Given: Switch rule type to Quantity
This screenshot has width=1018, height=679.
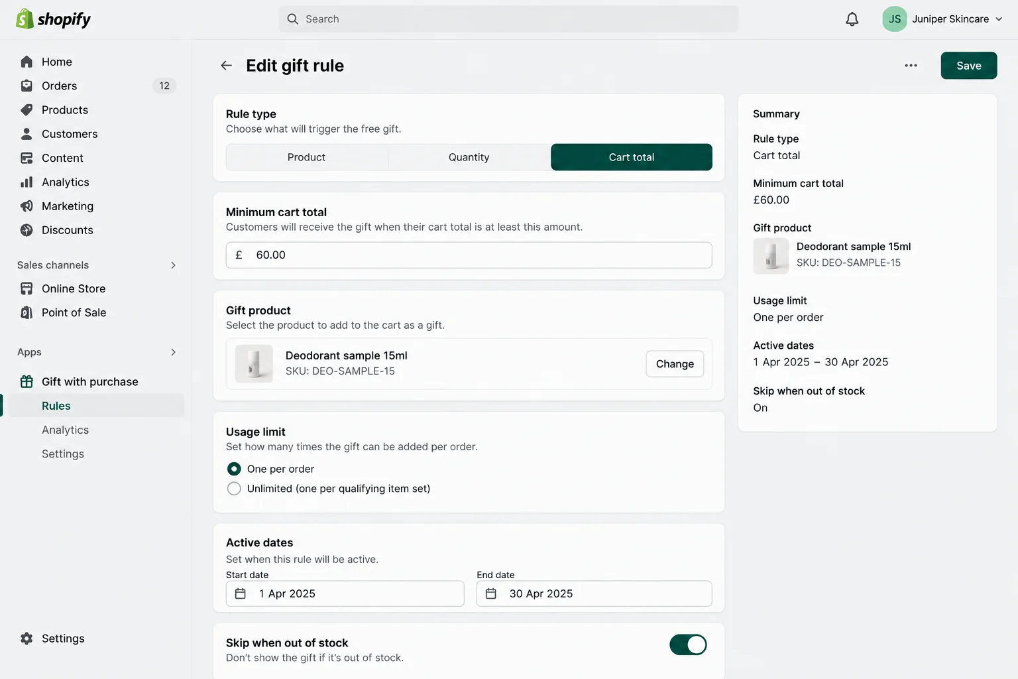Looking at the screenshot, I should point(469,157).
